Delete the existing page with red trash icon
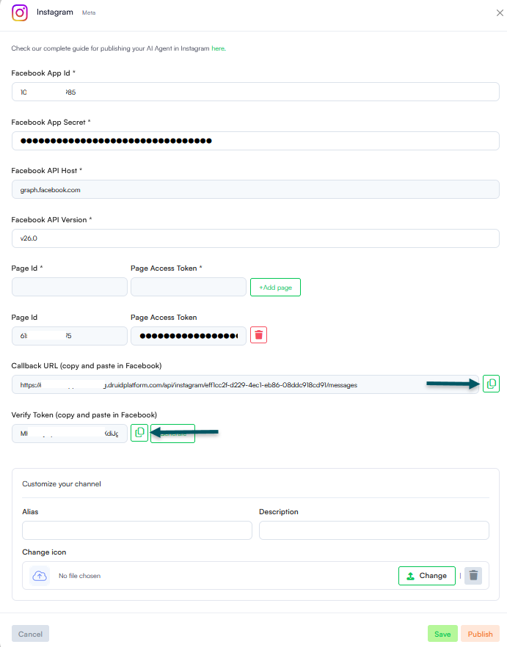Viewport: 507px width, 647px height. coord(258,335)
